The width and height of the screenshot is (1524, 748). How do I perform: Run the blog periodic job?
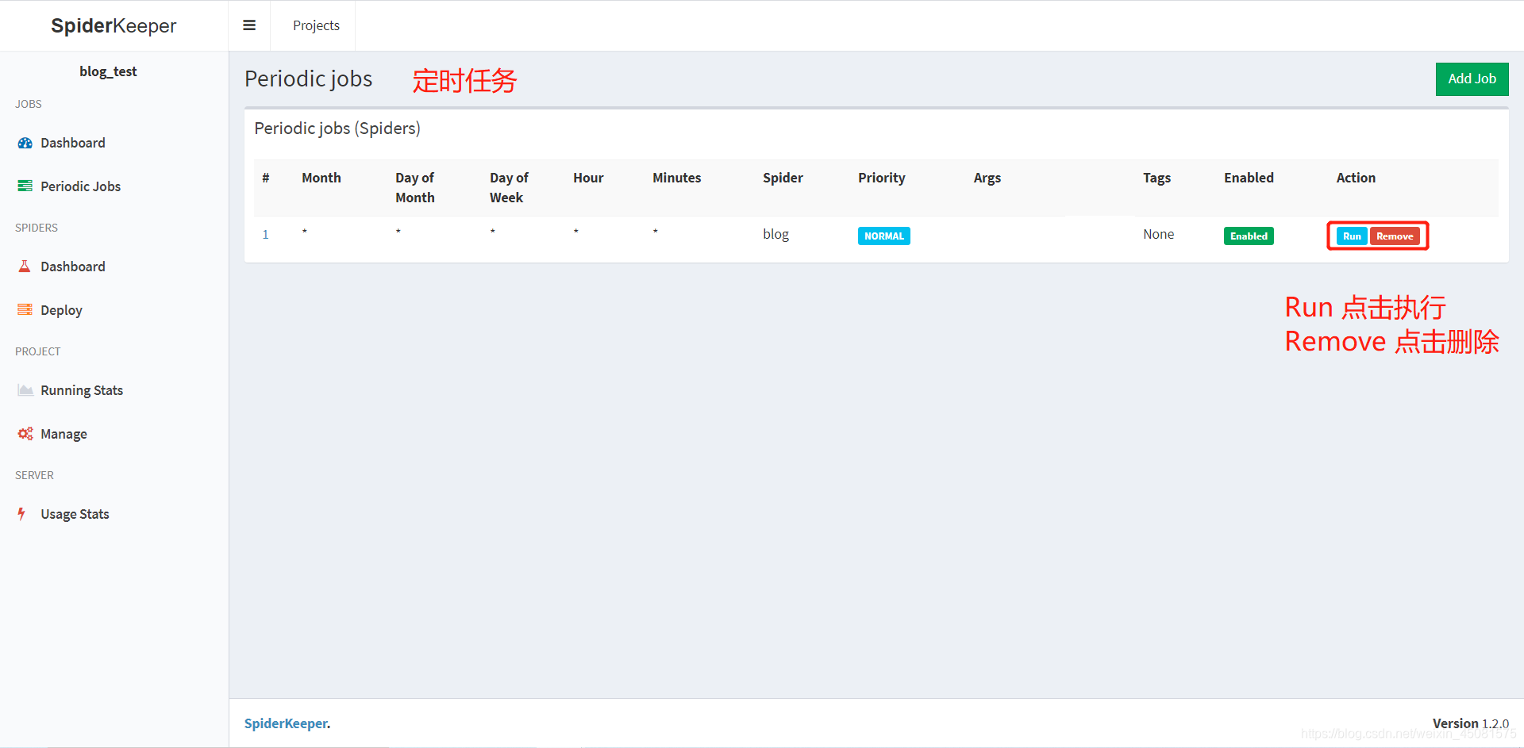pyautogui.click(x=1352, y=236)
